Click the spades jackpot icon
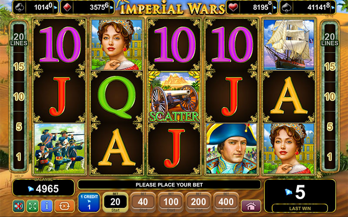The height and width of the screenshot is (217, 348). 287,7
